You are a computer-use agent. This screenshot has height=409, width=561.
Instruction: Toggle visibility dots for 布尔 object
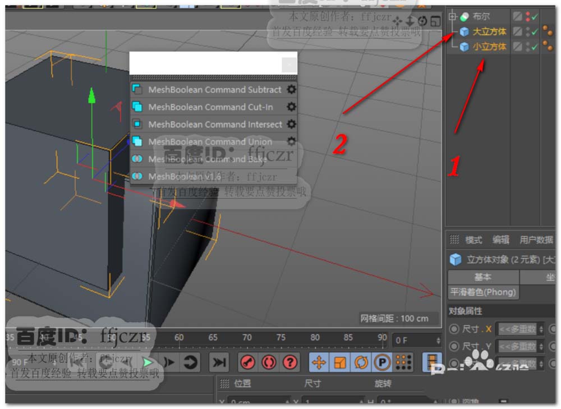point(528,16)
